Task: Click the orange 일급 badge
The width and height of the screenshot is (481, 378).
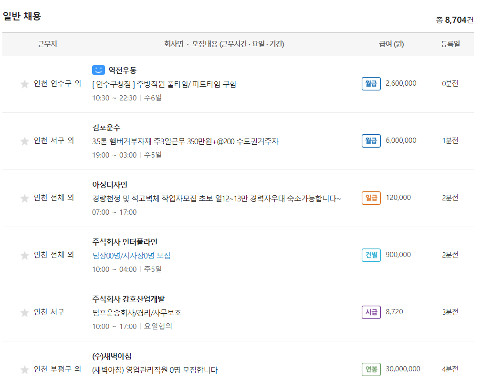Action: tap(371, 198)
